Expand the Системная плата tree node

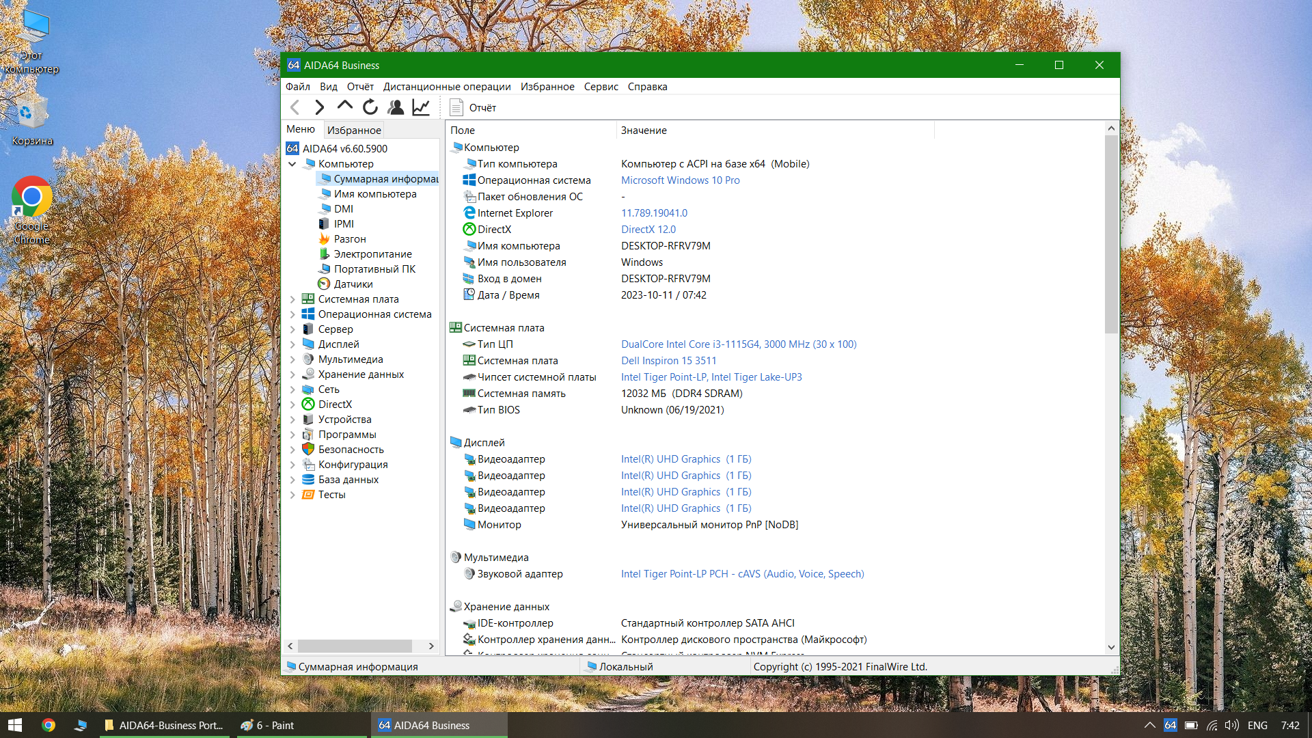[292, 299]
